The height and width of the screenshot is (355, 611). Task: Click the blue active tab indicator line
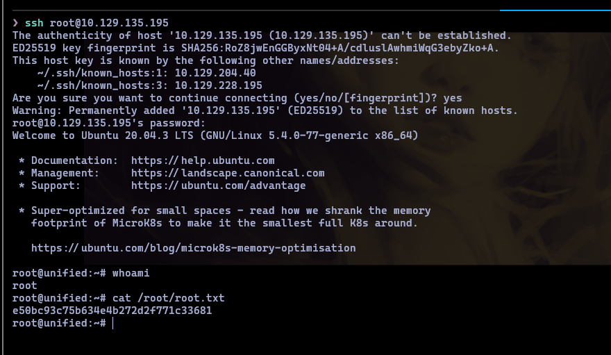[555, 10]
